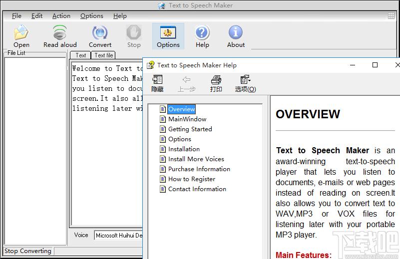Click the page icon beside MainWindow
Screen dimensions: 400x259
pos(163,119)
